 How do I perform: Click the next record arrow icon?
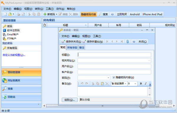pos(117,42)
